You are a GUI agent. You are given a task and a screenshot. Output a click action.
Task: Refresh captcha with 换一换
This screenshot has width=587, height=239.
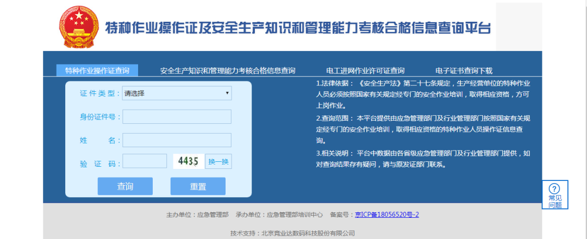click(218, 161)
